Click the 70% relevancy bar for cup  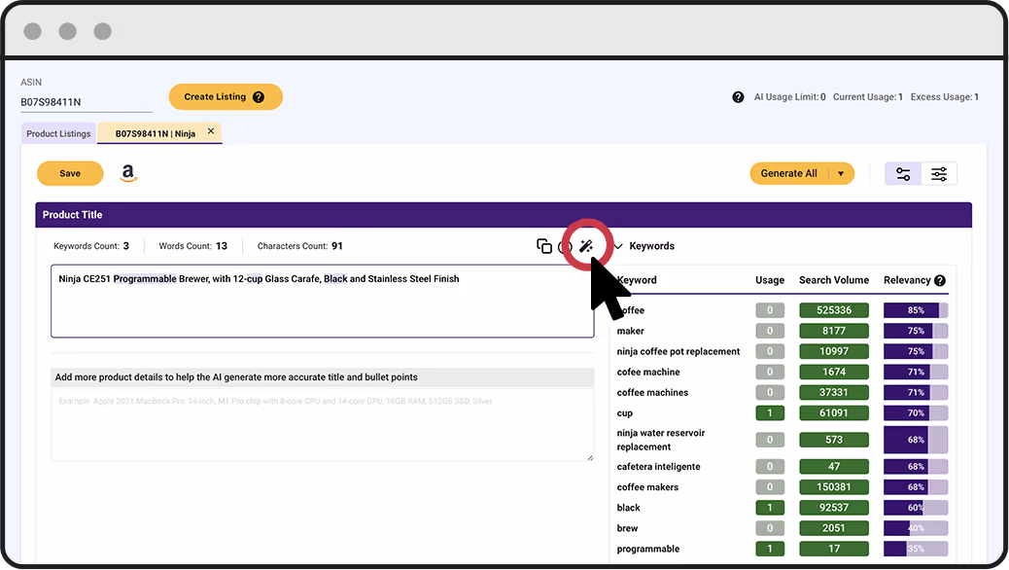pyautogui.click(x=916, y=412)
